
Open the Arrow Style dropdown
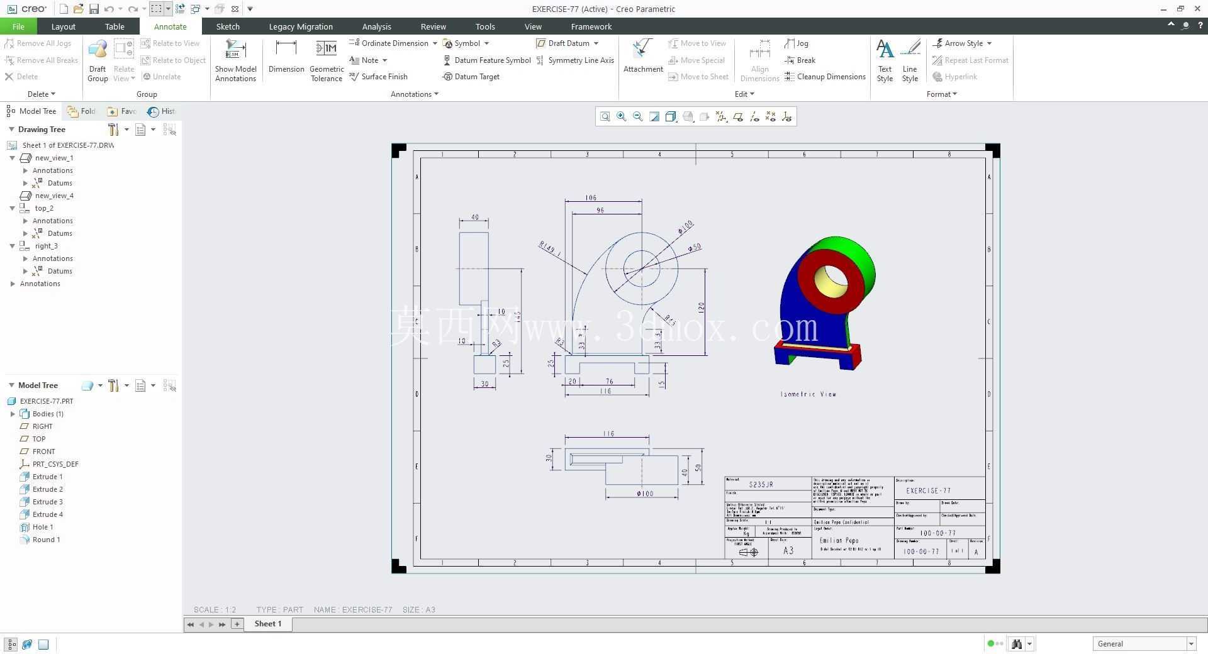[x=989, y=43]
